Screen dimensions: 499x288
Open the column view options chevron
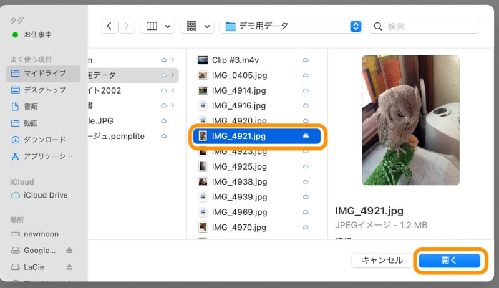168,26
